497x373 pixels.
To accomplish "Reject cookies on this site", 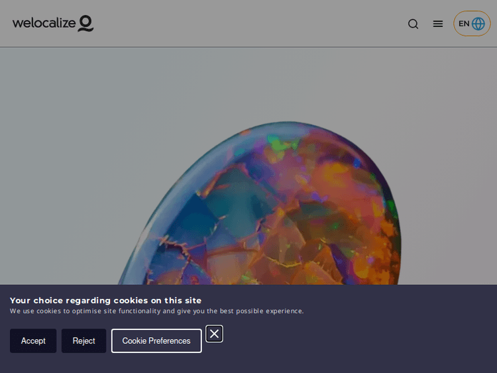I will coord(83,341).
